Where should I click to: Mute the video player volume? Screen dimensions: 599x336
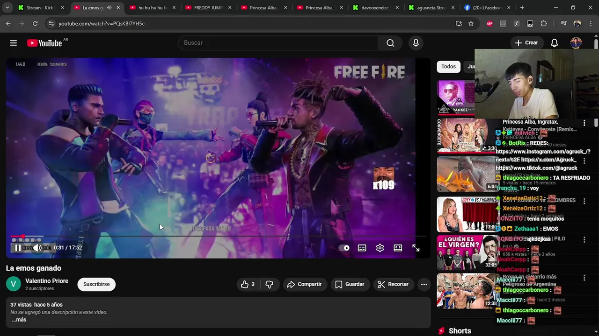click(37, 248)
